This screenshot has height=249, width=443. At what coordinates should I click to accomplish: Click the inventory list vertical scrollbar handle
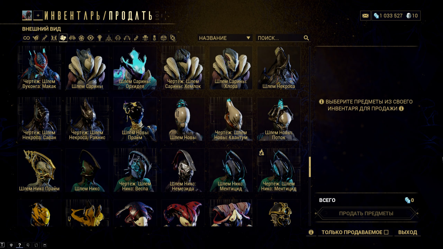coord(310,167)
